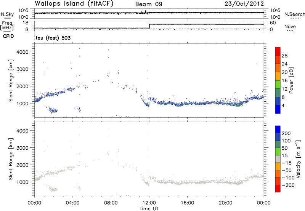Viewport: 305px width, 211px height.
Task: Click the 4 dB colorbar label
Action: tap(283, 105)
